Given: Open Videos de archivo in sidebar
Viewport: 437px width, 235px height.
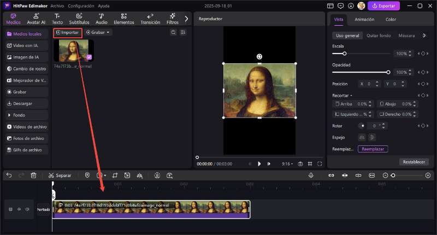Looking at the screenshot, I should [x=27, y=127].
